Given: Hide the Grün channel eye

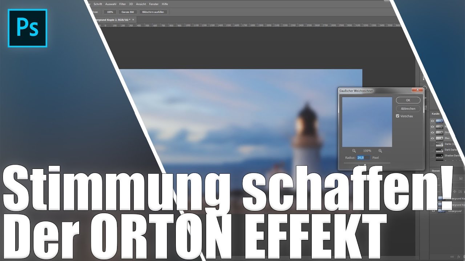Looking at the screenshot, I should coord(432,133).
